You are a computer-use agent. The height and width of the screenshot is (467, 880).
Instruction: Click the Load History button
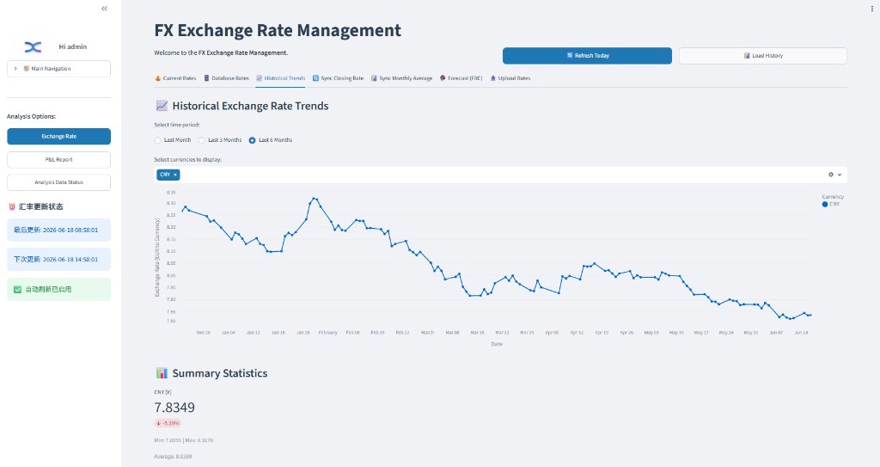pyautogui.click(x=763, y=56)
